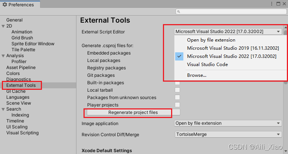The image size is (288, 154).
Task: Choose Open by file extension option
Action: (211, 40)
